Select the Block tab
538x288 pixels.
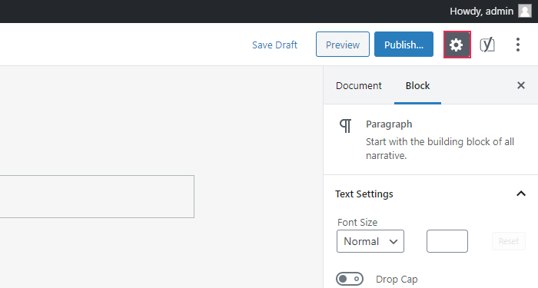pyautogui.click(x=417, y=85)
